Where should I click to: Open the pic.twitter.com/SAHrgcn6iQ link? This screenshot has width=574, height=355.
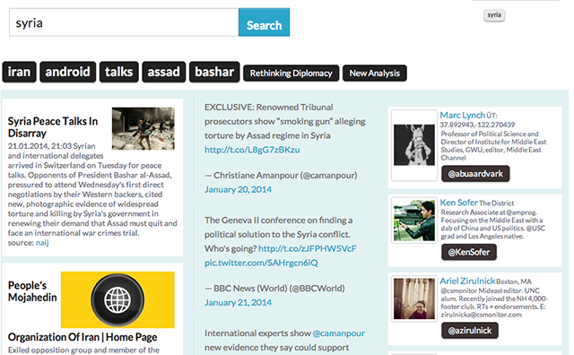(261, 263)
